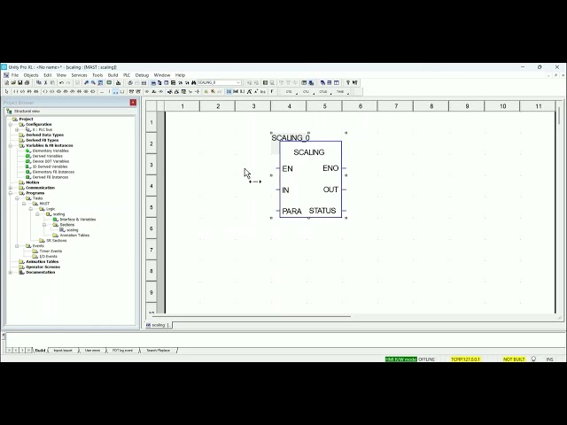Image resolution: width=567 pixels, height=425 pixels.
Task: Open the CTU button dropdown arrow
Action: click(x=314, y=94)
